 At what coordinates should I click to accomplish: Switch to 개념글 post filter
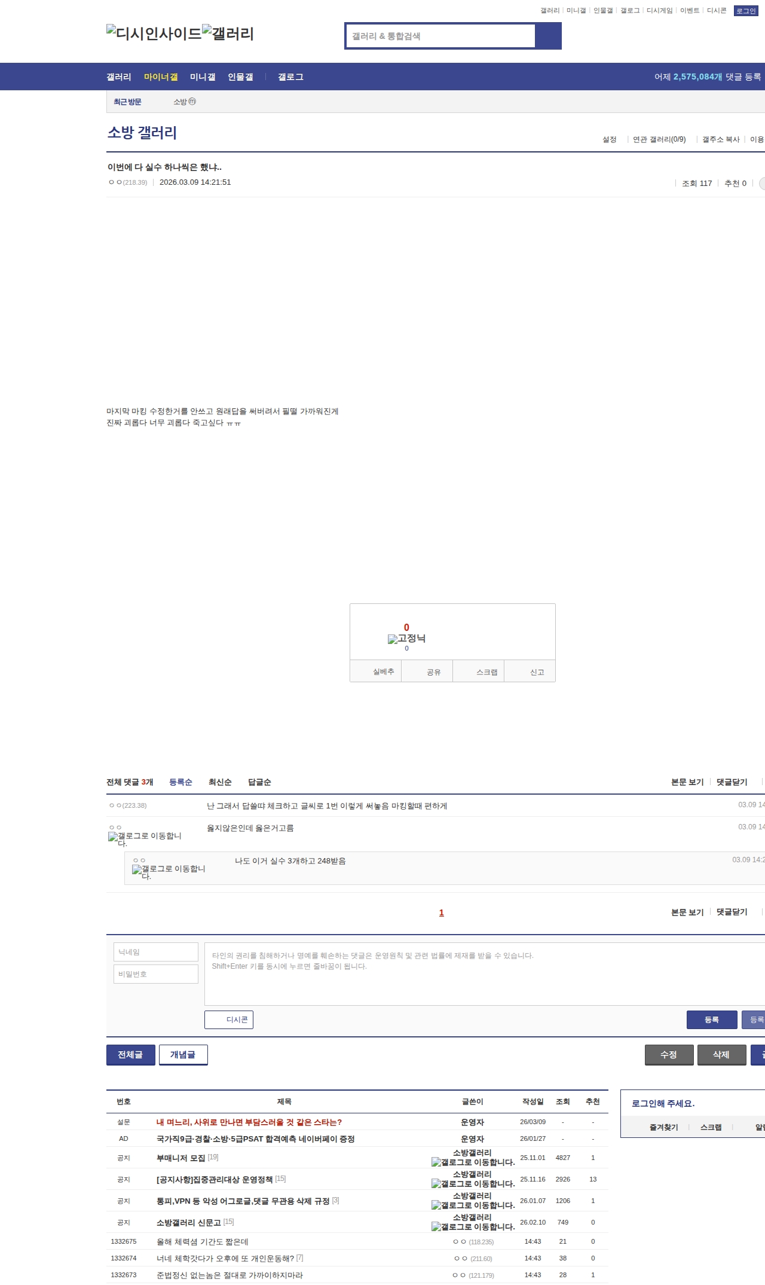click(x=183, y=1055)
